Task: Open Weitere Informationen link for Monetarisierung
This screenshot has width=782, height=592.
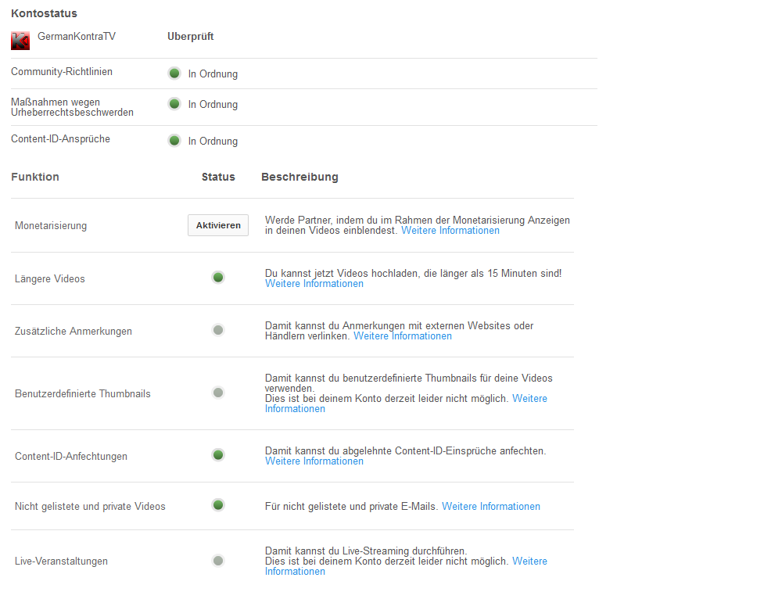Action: click(x=450, y=231)
